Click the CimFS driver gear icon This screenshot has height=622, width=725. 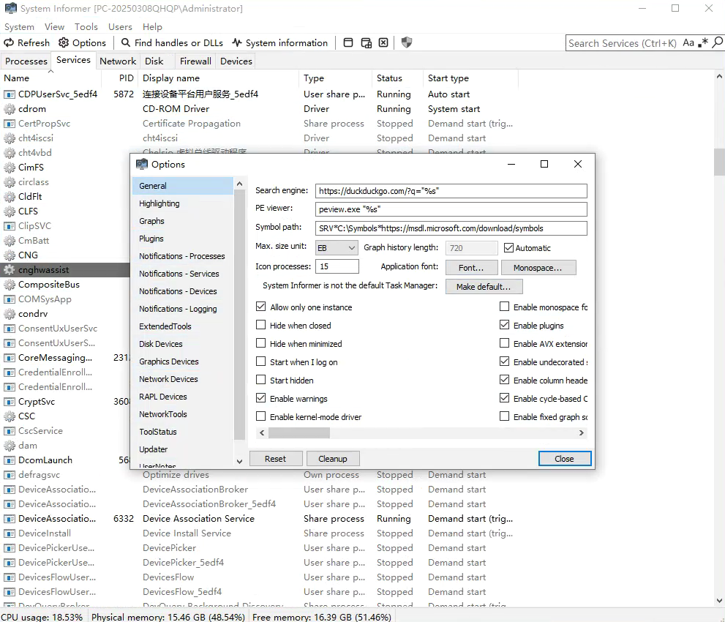(x=10, y=168)
